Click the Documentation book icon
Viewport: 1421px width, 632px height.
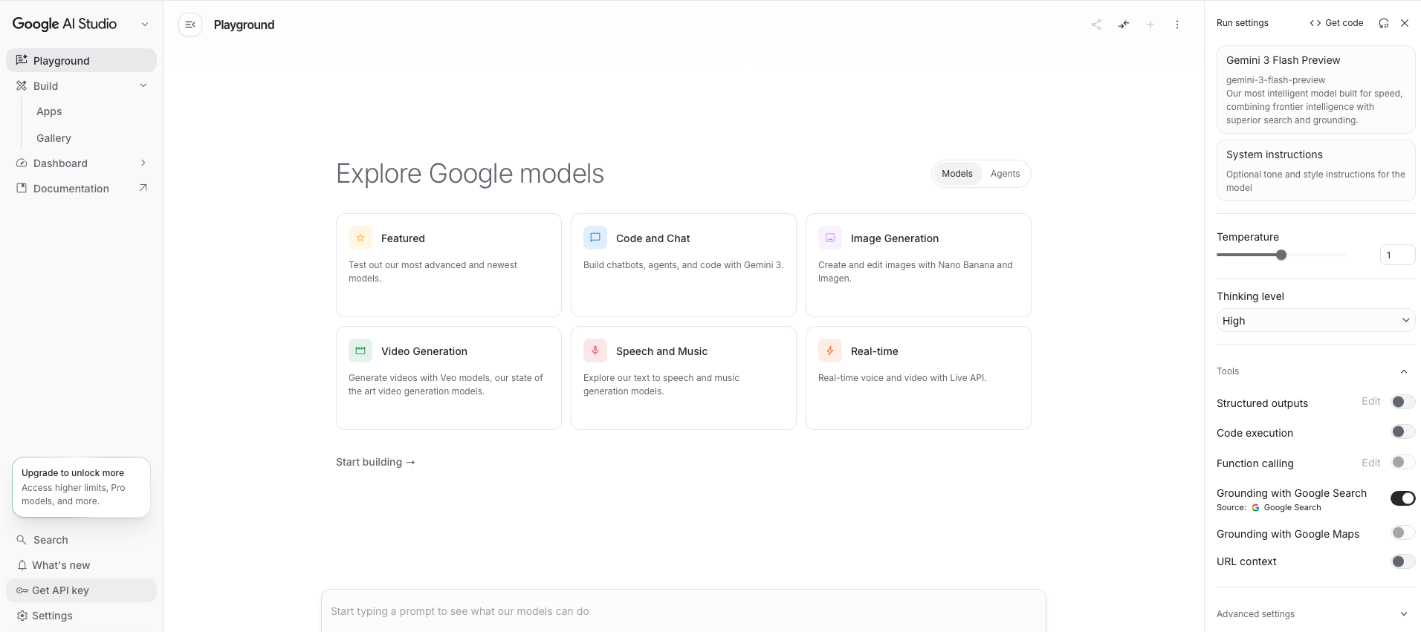22,188
